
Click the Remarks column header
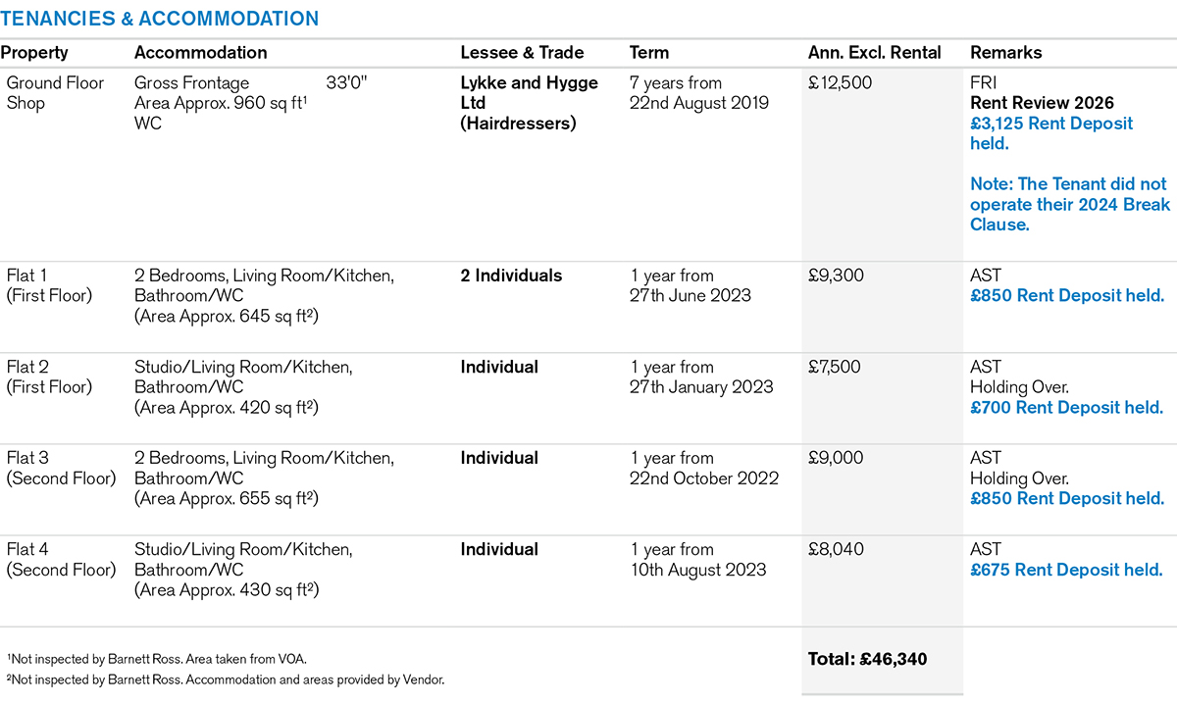[x=1005, y=53]
